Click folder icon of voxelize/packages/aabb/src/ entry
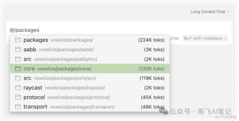Screen dimensions: 239x121 (18, 59)
